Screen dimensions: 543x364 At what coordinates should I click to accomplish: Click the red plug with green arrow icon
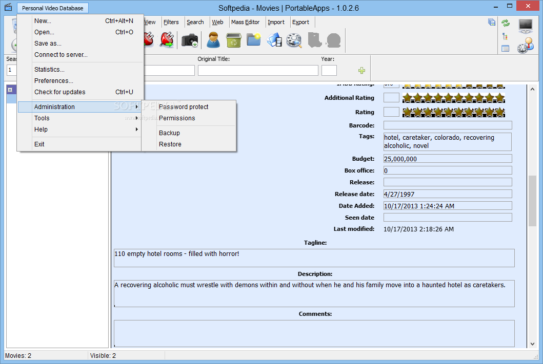[x=167, y=40]
